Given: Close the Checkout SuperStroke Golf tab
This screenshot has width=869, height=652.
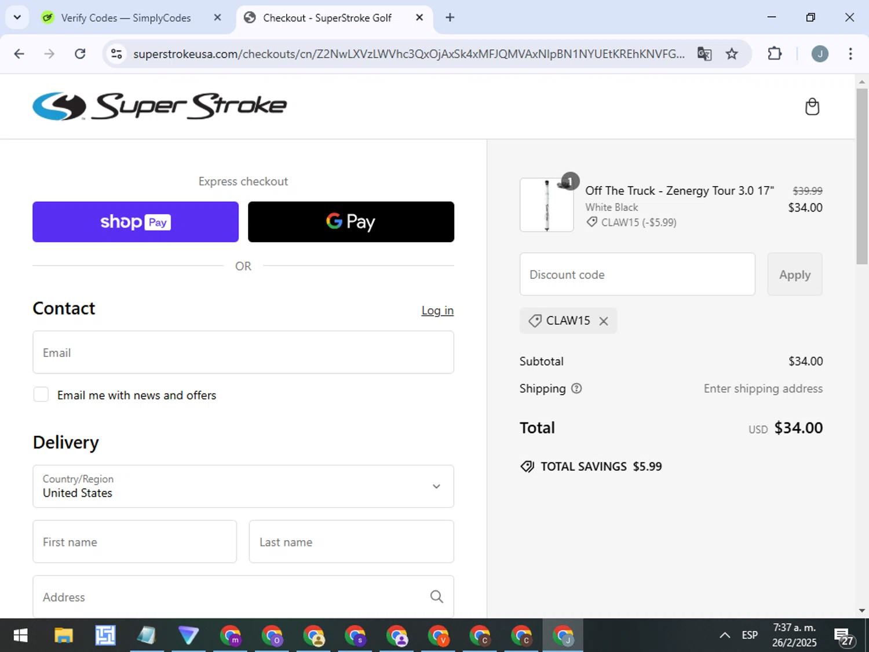Looking at the screenshot, I should click(x=419, y=17).
